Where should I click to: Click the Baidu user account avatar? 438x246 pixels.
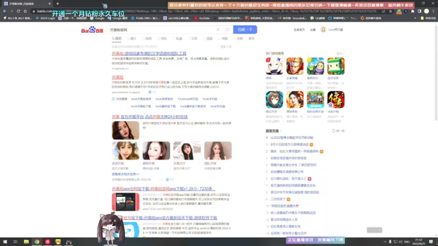[x=323, y=30]
